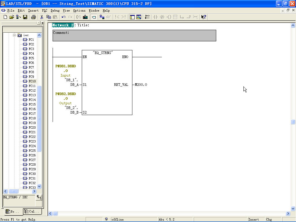Open the Edit menu
296x222 pixels.
(x=21, y=11)
